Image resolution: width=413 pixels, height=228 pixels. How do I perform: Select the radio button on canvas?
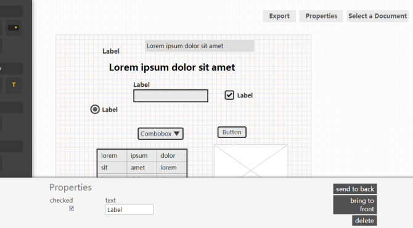(95, 109)
